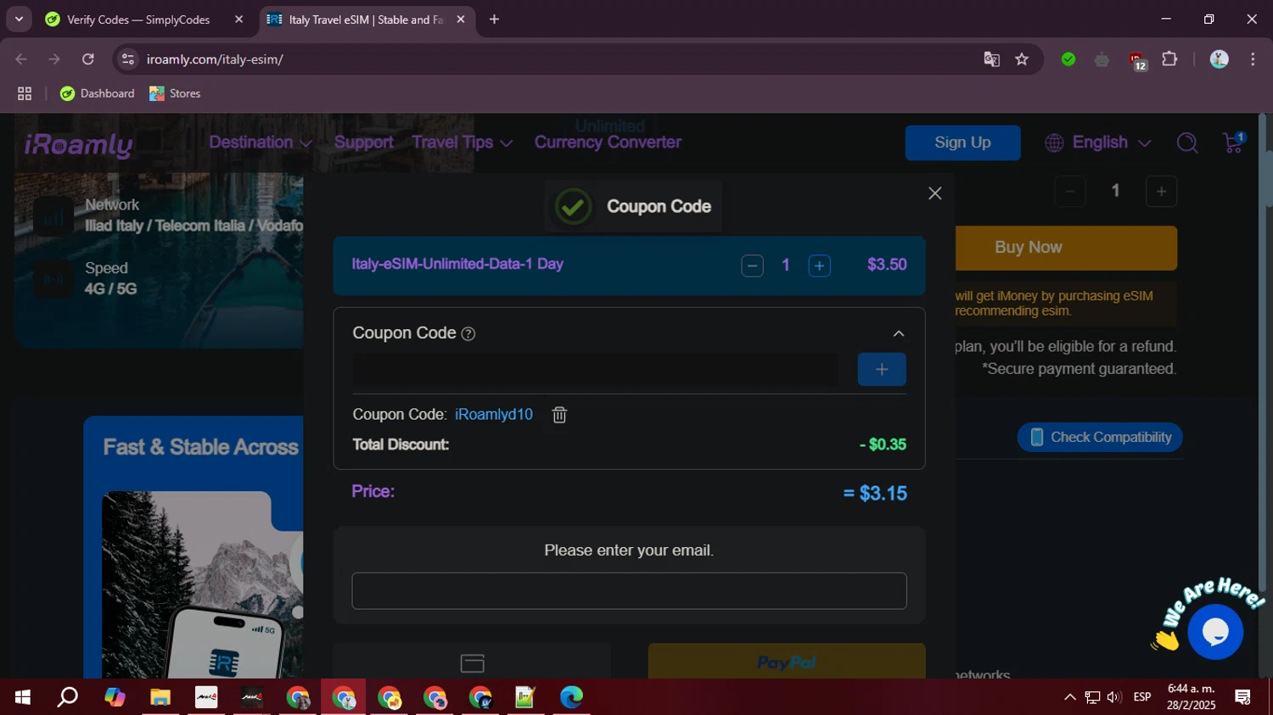
Task: Open the apps grid shortcut
Action: (25, 93)
